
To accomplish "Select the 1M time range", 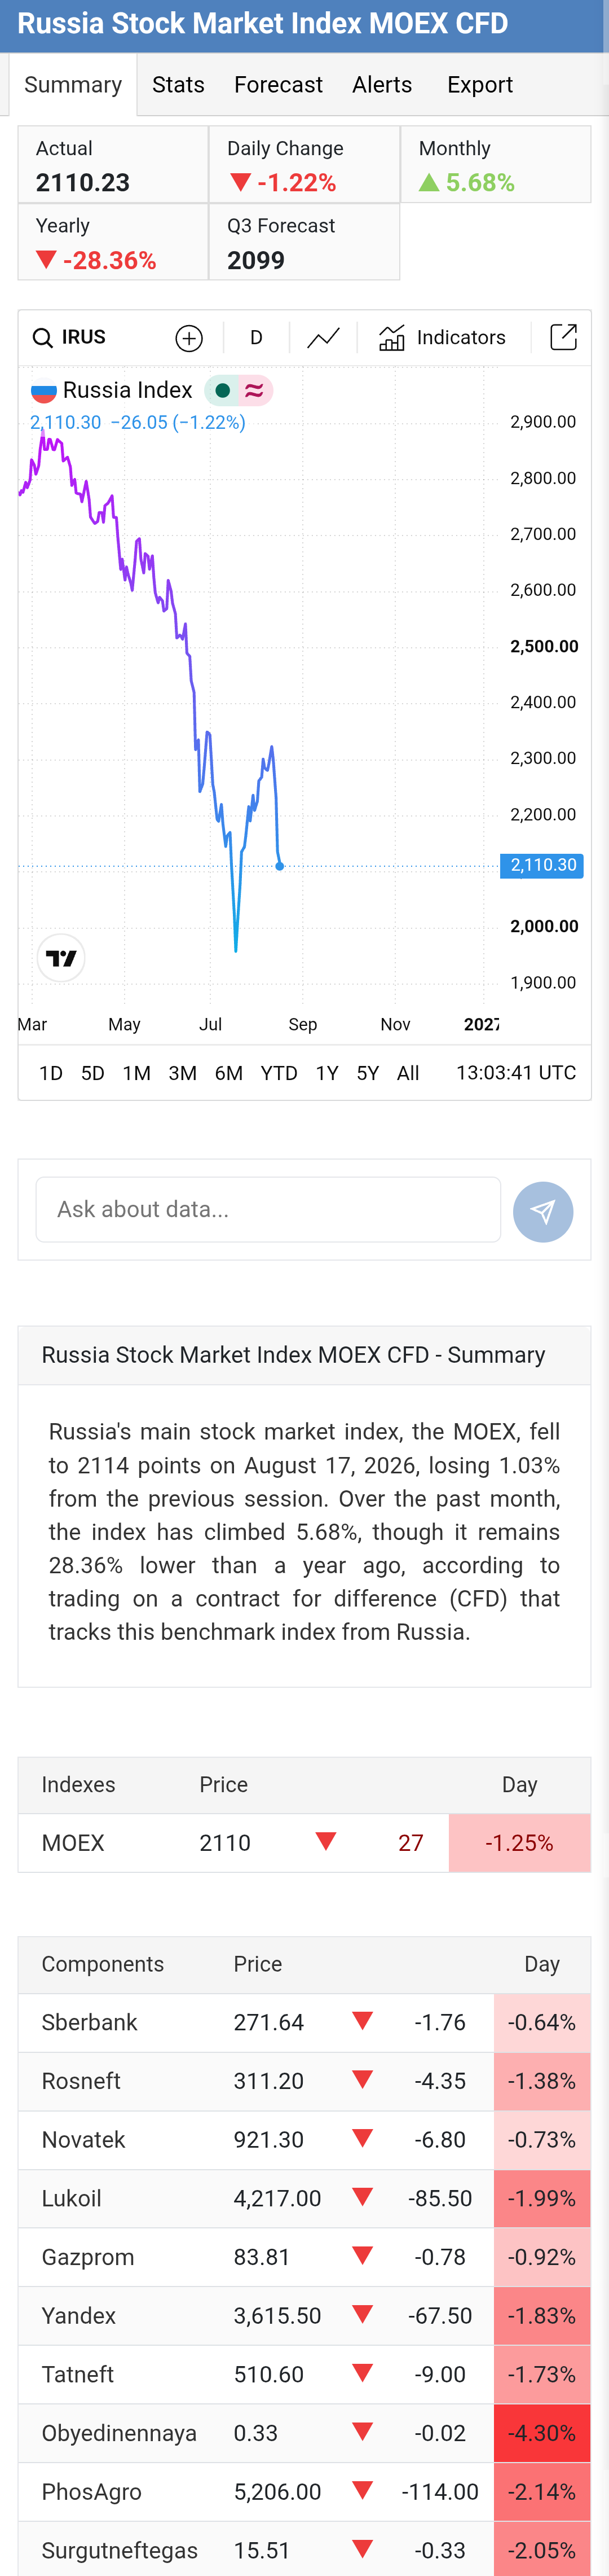I will [x=137, y=1073].
